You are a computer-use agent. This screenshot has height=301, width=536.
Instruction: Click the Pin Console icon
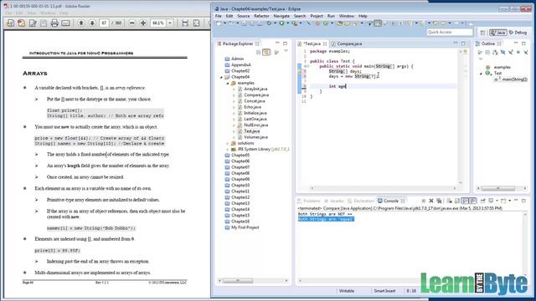coord(482,201)
